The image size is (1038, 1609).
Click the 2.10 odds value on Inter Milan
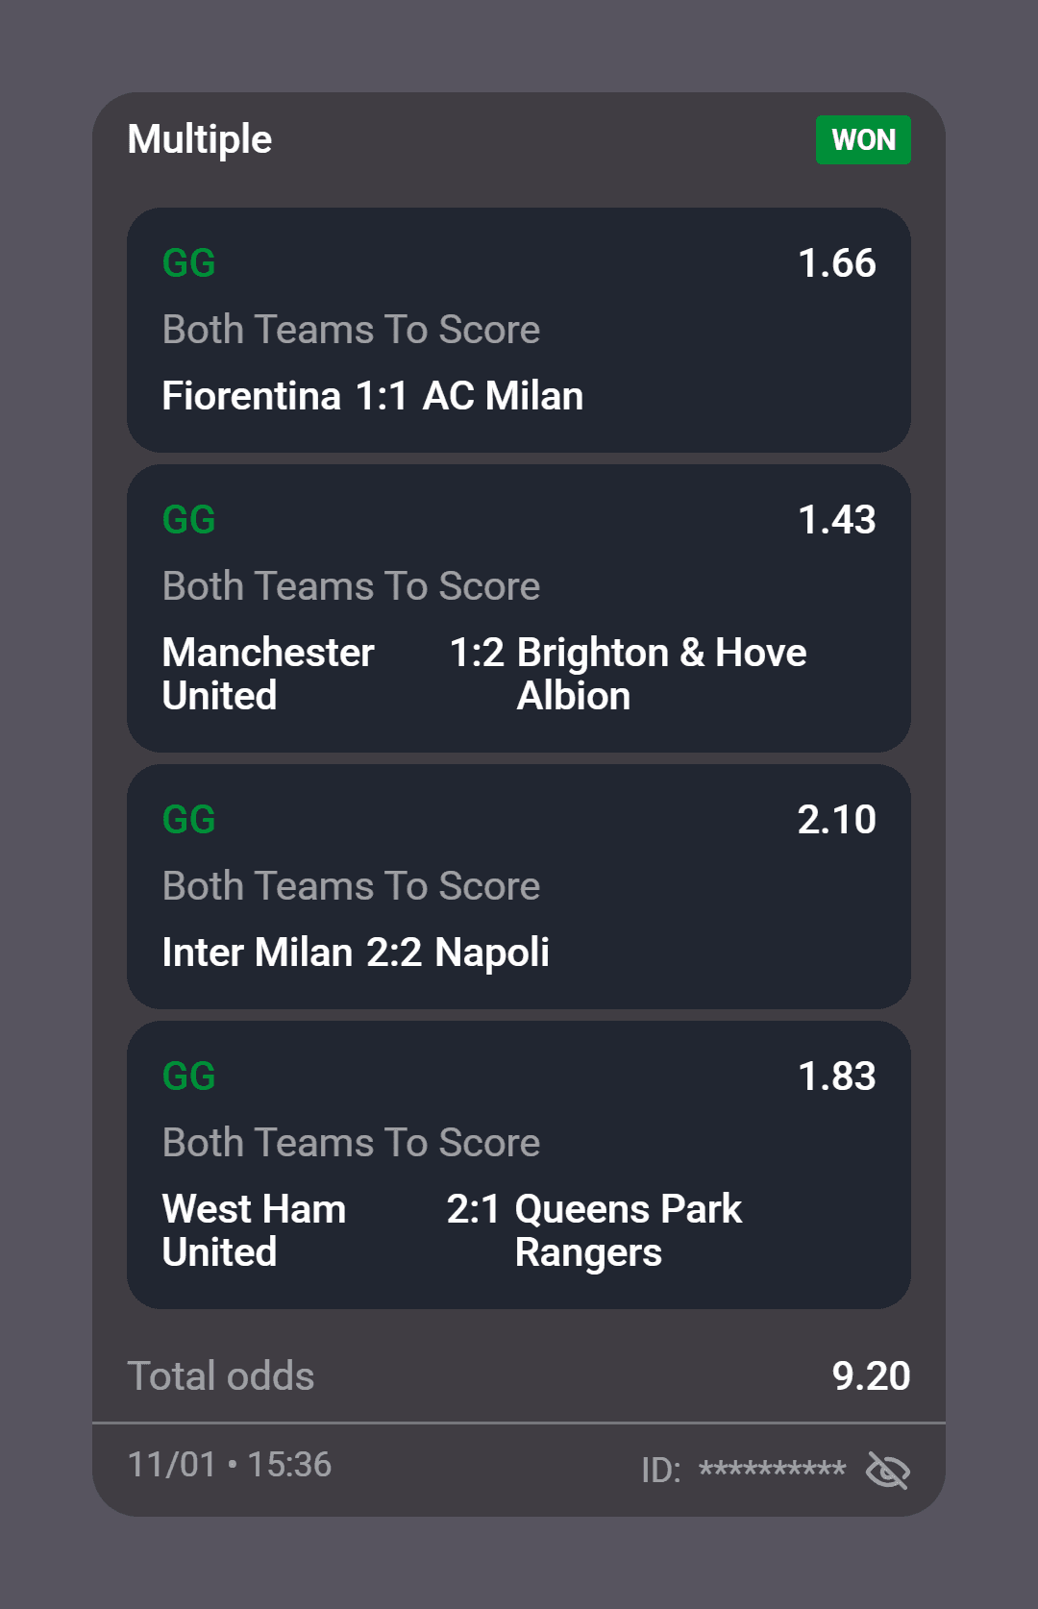pos(838,820)
